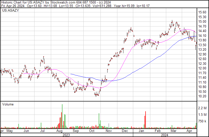Click the Year hi=15.09 header text
Viewport: 209px width, 137px height.
coord(124,6)
